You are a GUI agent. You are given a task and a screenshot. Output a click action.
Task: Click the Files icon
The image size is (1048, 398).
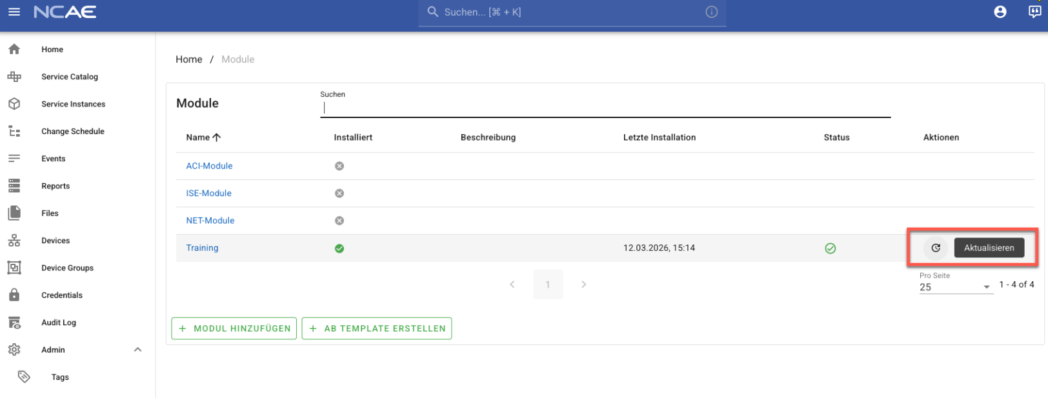click(x=14, y=213)
